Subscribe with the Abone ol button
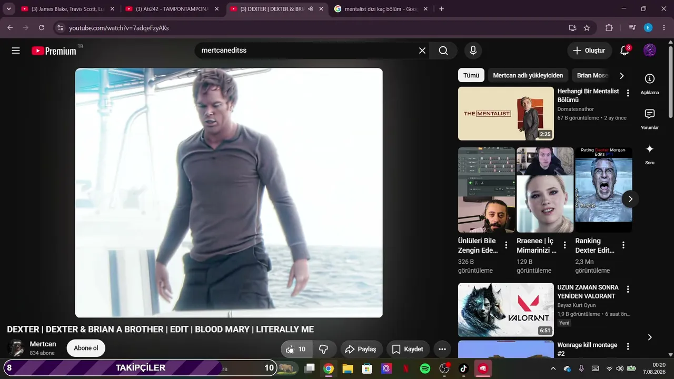This screenshot has width=674, height=379. coord(86,348)
